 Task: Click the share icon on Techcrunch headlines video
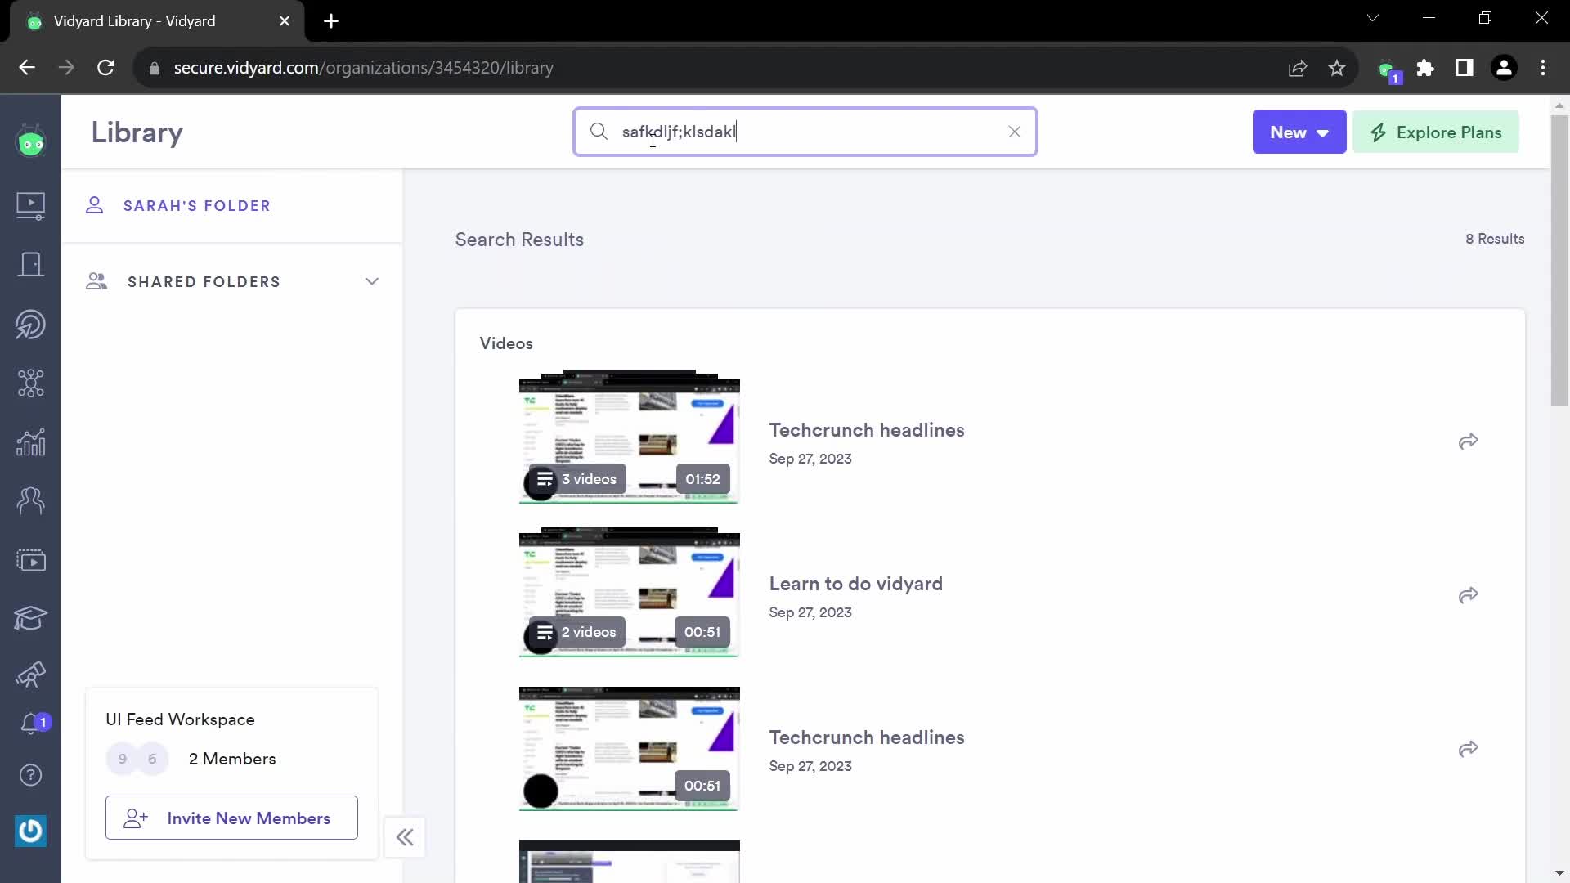click(1469, 440)
